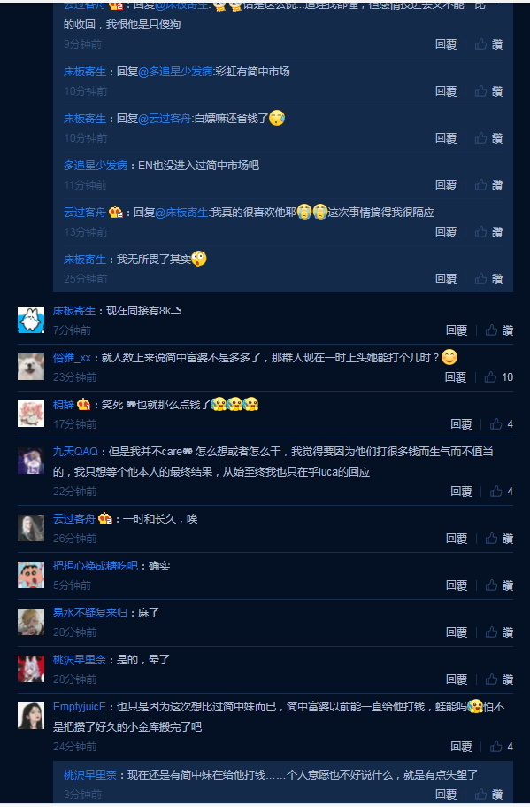Viewport: 530px width, 807px height.
Task: Reply to 多追星少发病's EN comment
Action: 446,185
